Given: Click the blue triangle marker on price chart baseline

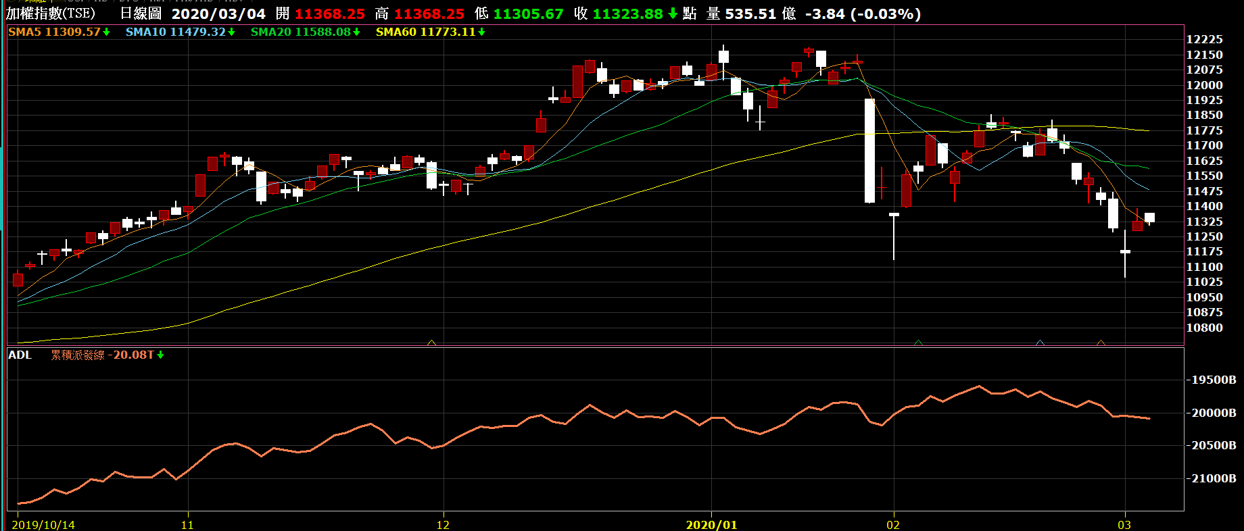Looking at the screenshot, I should coord(1040,343).
